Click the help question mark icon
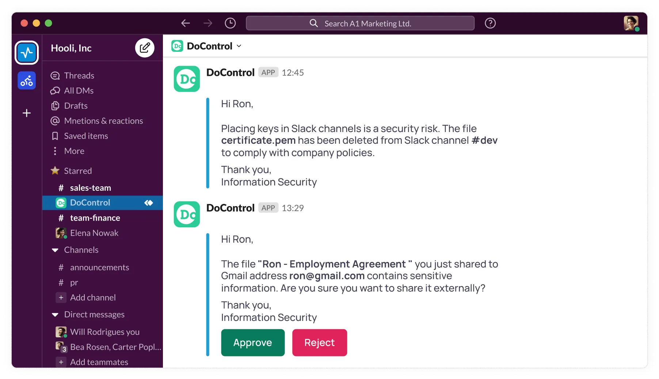This screenshot has height=379, width=659. click(x=490, y=23)
